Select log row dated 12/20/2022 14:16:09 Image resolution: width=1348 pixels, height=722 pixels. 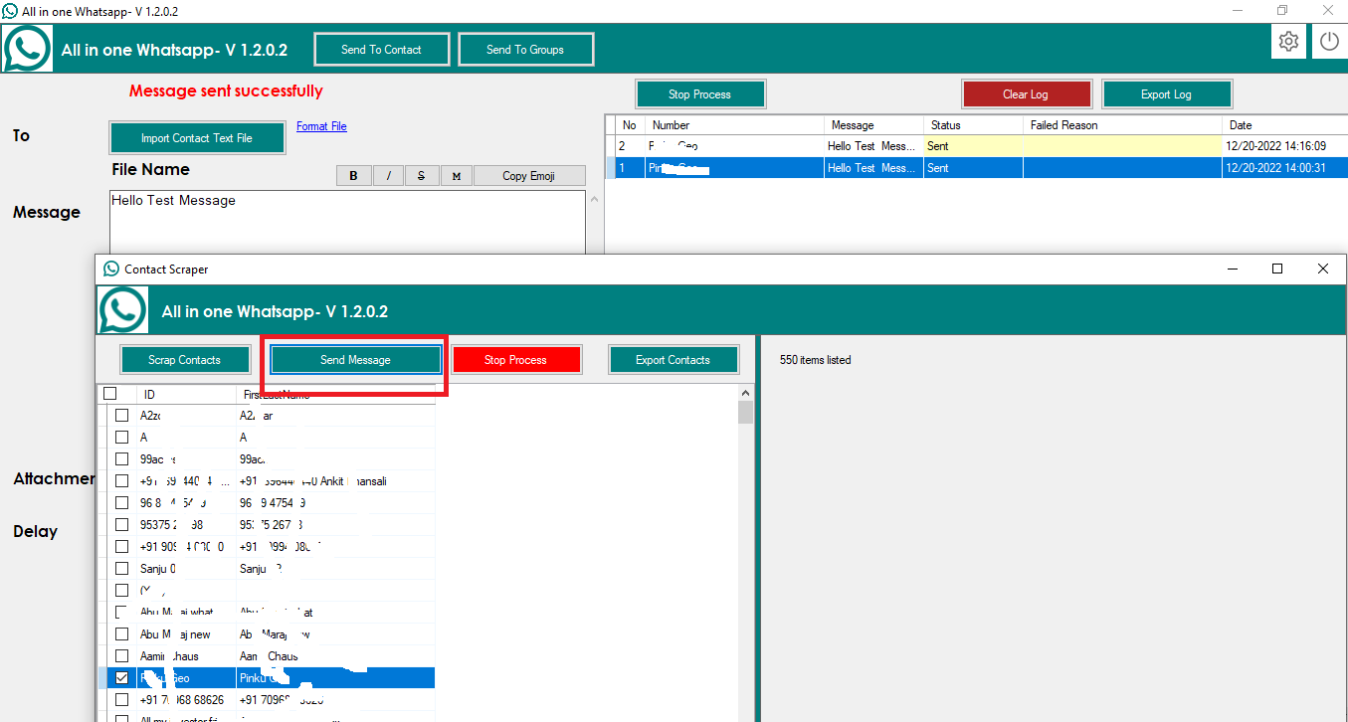click(976, 146)
